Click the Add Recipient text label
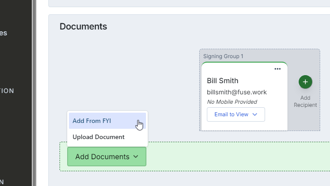330x186 pixels. click(x=305, y=101)
